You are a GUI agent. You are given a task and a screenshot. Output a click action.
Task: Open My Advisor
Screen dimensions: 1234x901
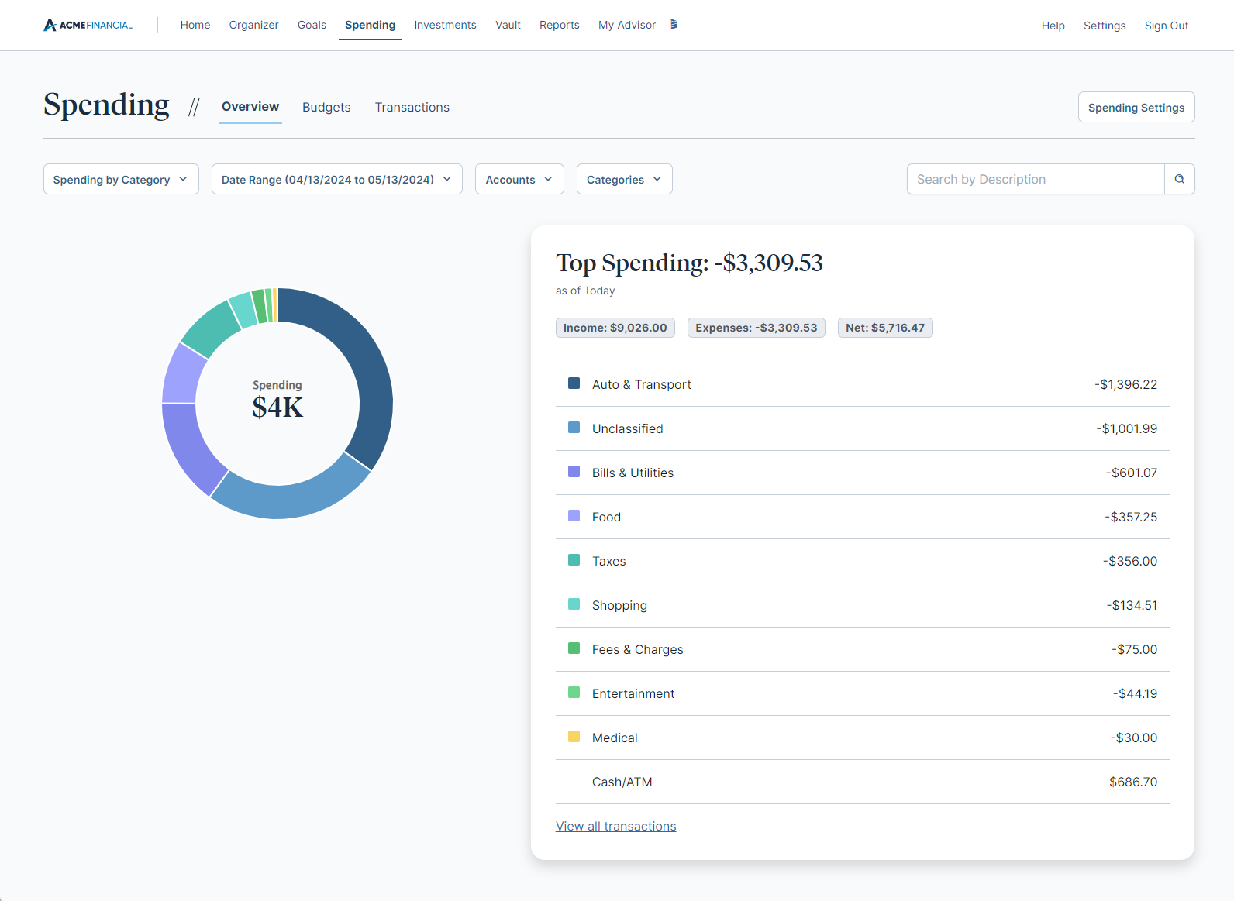pyautogui.click(x=626, y=25)
